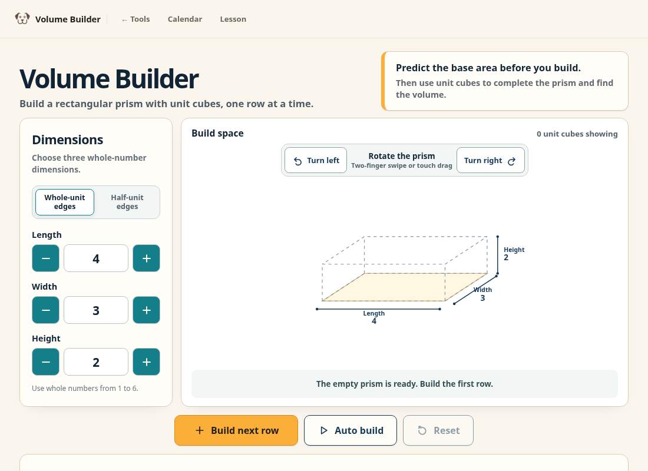The image size is (648, 471).
Task: Click the Height value field
Action: click(96, 362)
